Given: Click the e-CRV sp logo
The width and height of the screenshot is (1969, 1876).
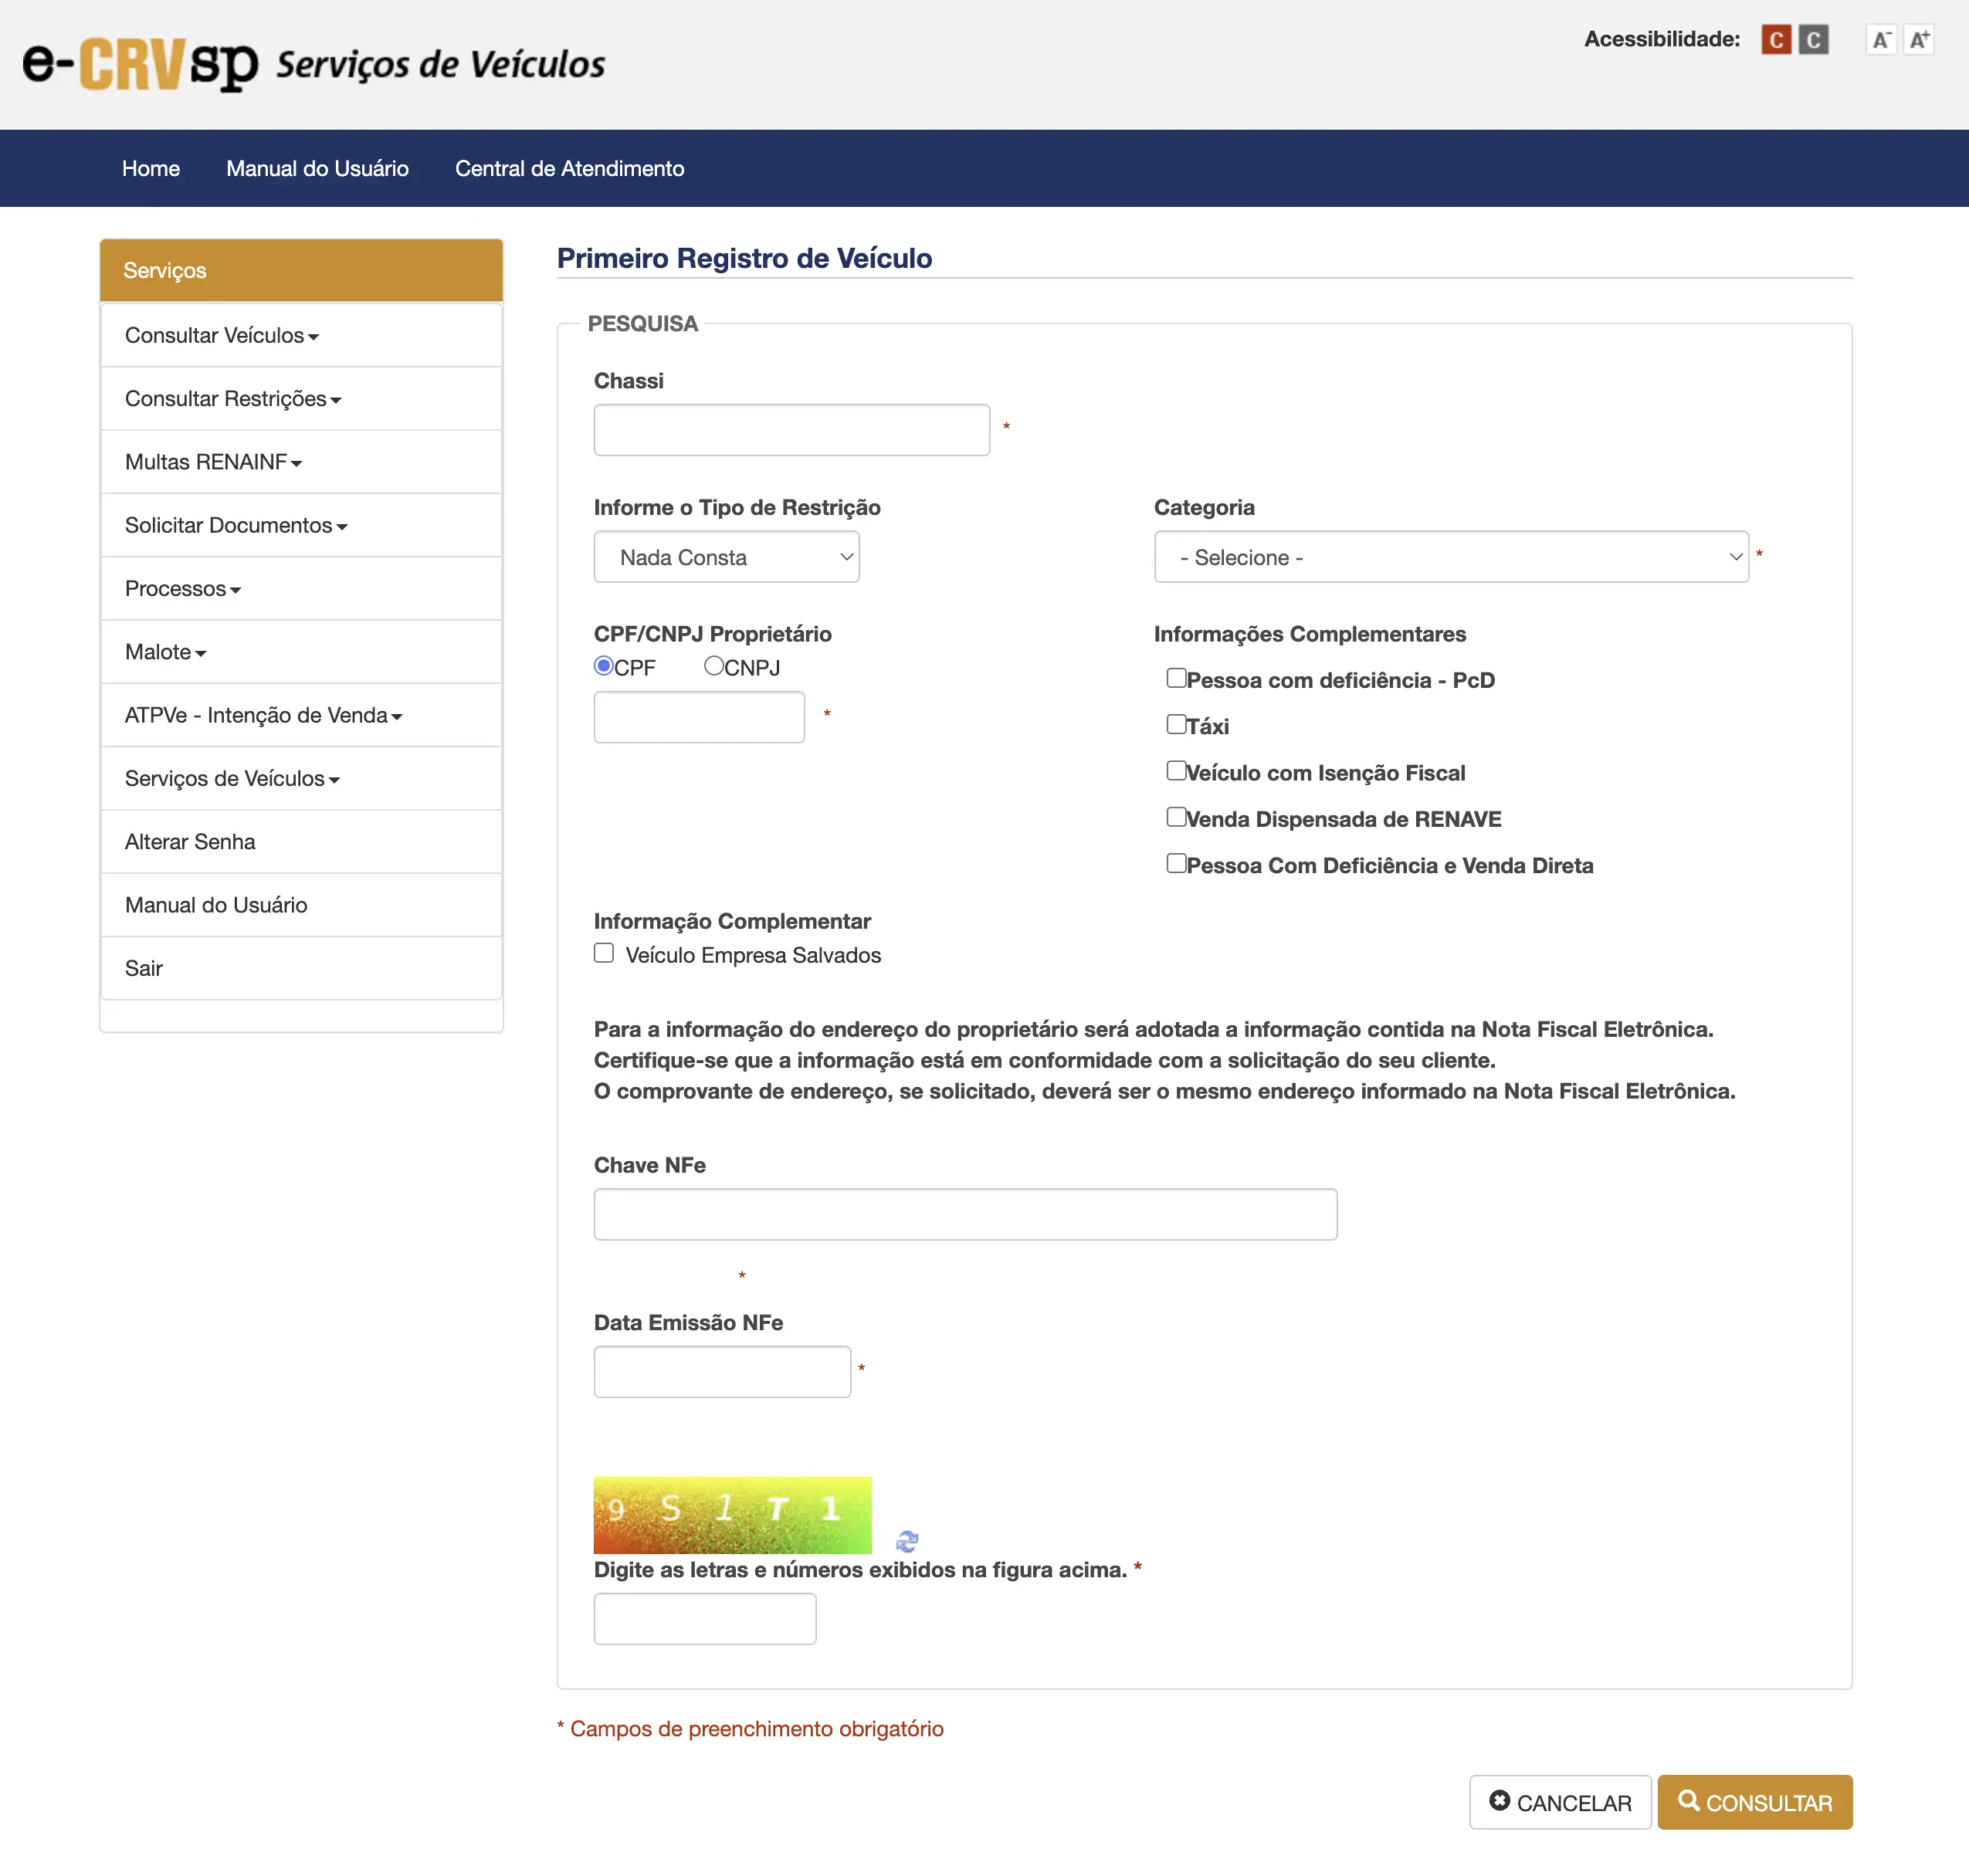Looking at the screenshot, I should (140, 62).
